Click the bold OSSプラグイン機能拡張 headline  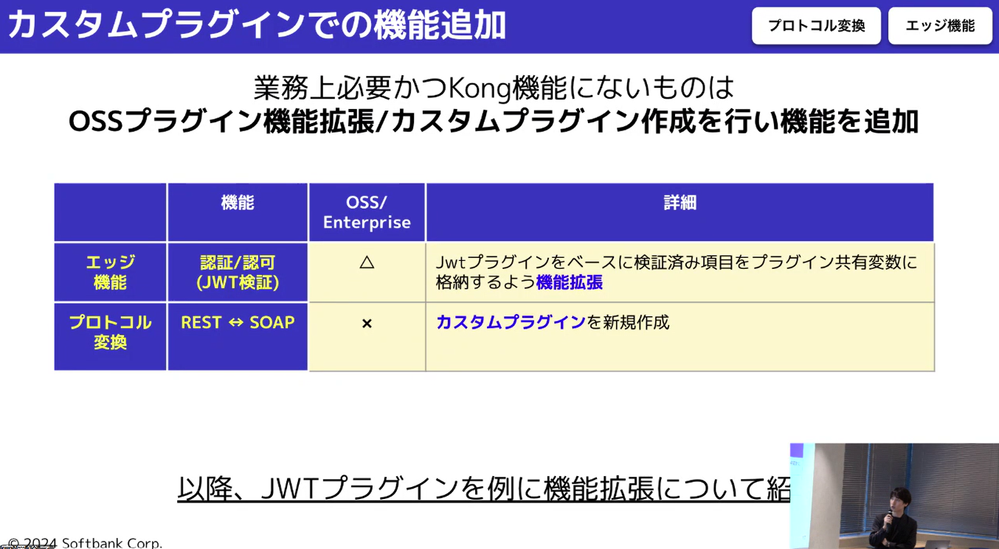click(494, 122)
